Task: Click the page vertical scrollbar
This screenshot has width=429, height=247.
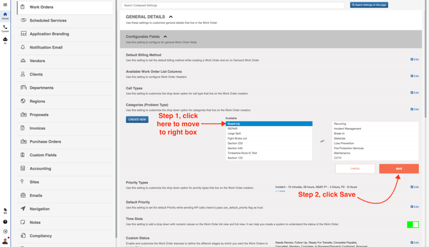Action: point(425,59)
